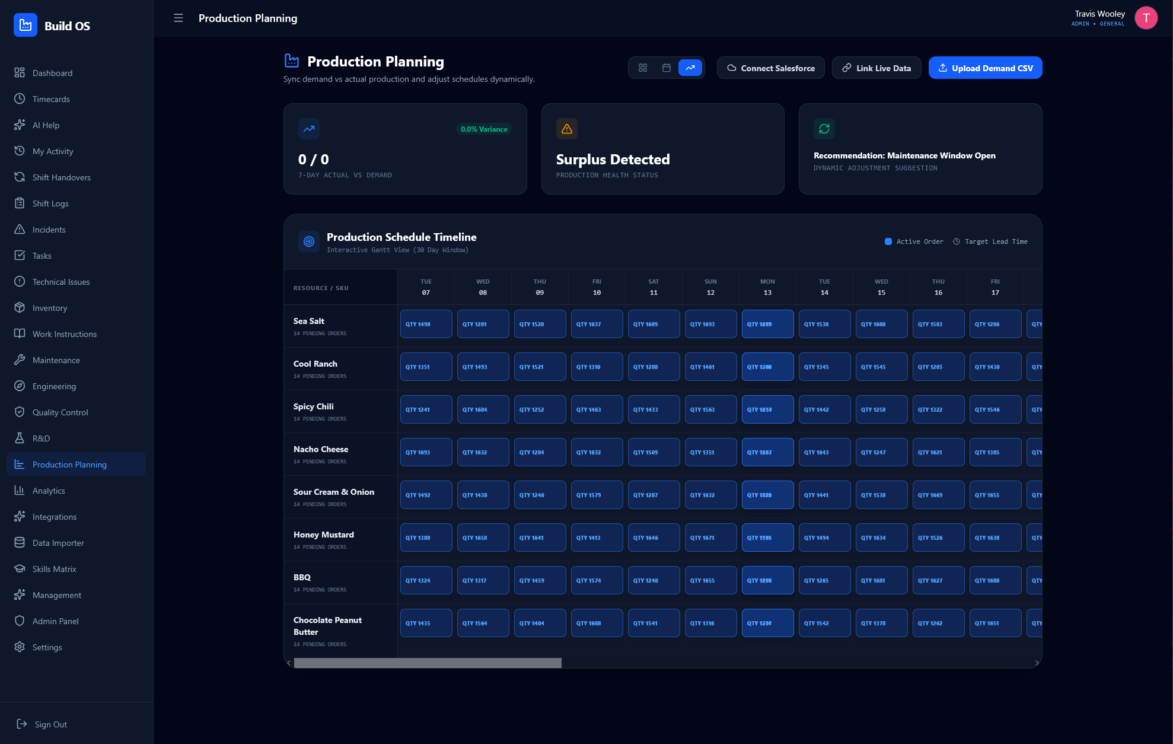Viewport: 1173px width, 744px height.
Task: Click the MON 13 date column header
Action: point(767,287)
